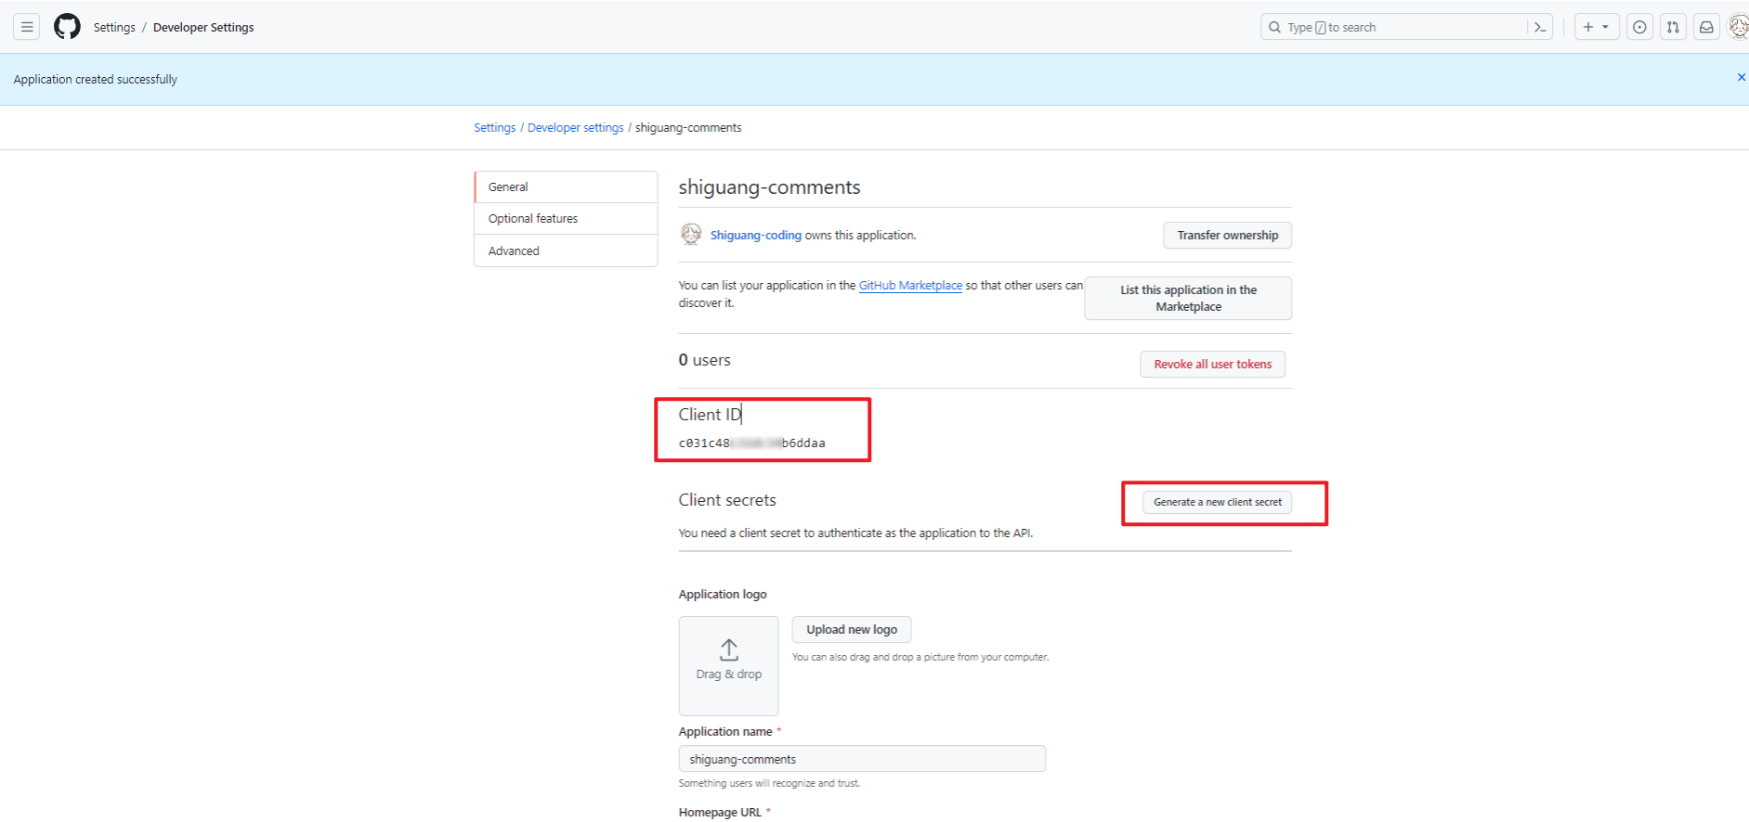Click the Drag & drop logo area
Viewport: 1749px width, 822px height.
[728, 665]
